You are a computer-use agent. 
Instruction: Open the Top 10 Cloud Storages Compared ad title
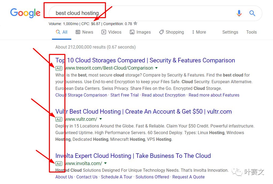coord(145,60)
